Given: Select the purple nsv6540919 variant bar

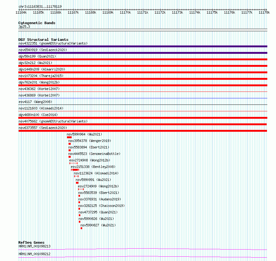Looking at the screenshot, I should pos(143,53).
